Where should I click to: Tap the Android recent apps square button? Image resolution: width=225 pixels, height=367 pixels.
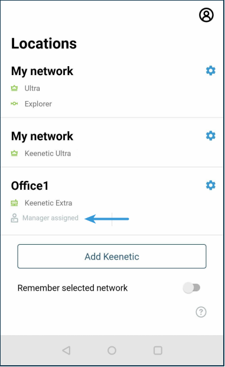[158, 350]
